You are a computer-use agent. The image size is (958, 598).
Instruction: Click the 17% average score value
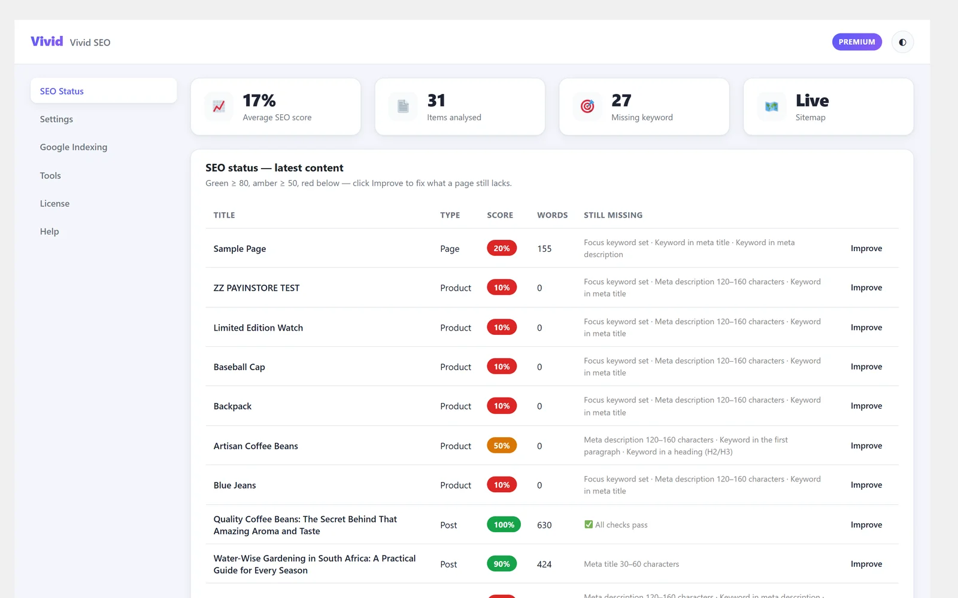point(259,100)
